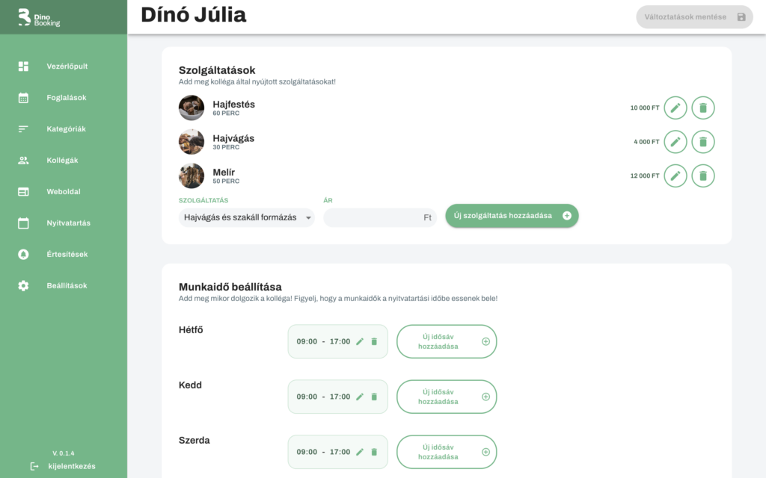This screenshot has width=766, height=478.
Task: Delete the Melír service
Action: [702, 176]
